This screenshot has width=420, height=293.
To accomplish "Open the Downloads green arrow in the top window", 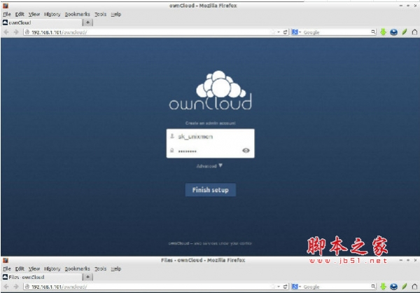I will click(384, 32).
